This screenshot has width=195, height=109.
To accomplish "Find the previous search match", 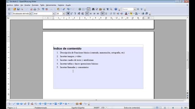I will click(x=141, y=9).
